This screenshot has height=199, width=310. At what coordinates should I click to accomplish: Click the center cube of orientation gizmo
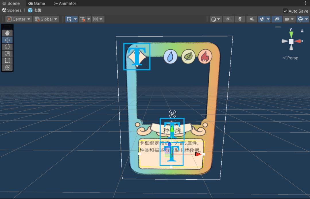(x=291, y=41)
